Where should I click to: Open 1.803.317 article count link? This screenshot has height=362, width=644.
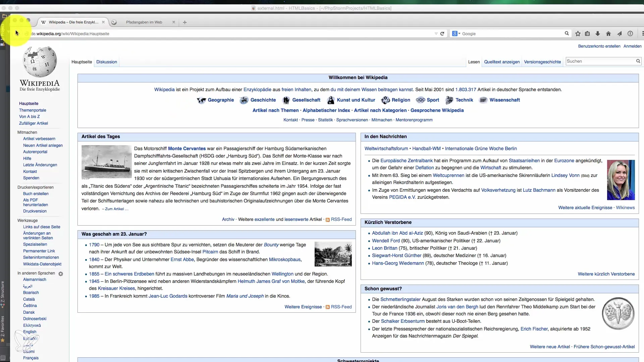pos(466,89)
